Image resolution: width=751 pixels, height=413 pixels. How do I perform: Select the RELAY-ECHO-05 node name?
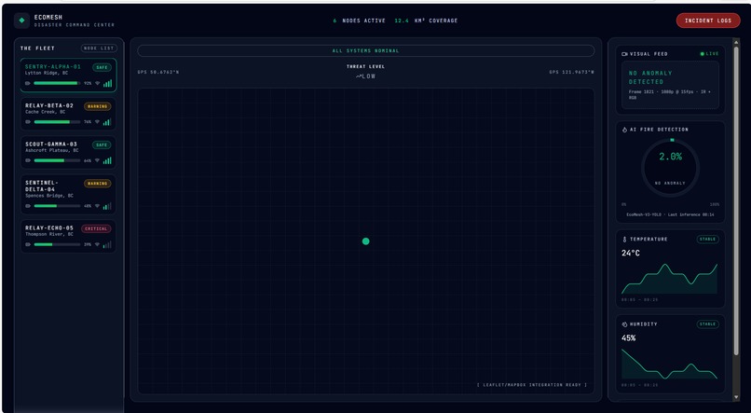[x=49, y=228]
